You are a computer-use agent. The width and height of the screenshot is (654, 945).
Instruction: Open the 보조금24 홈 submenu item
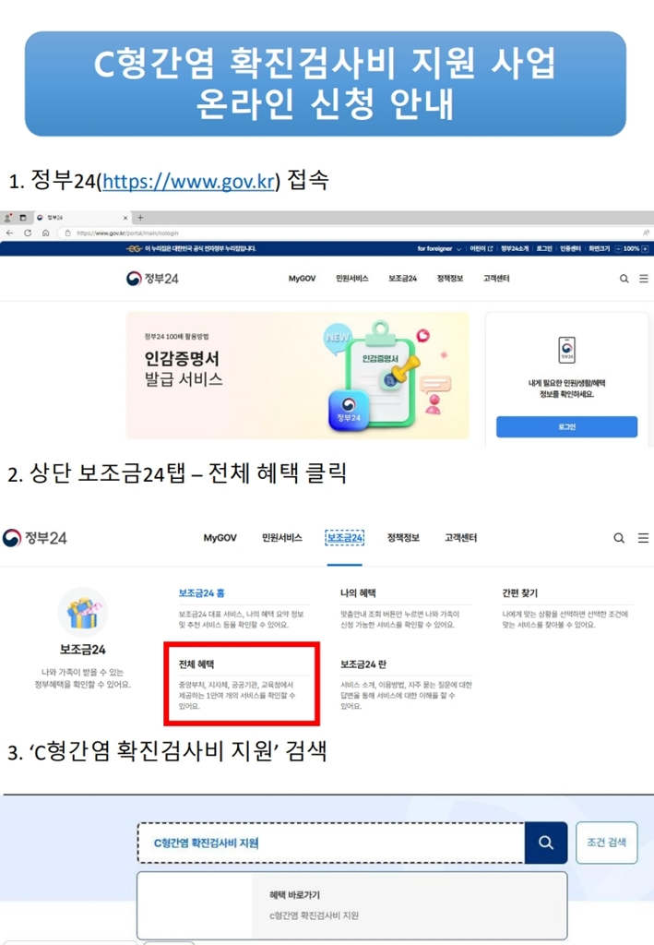pyautogui.click(x=202, y=593)
